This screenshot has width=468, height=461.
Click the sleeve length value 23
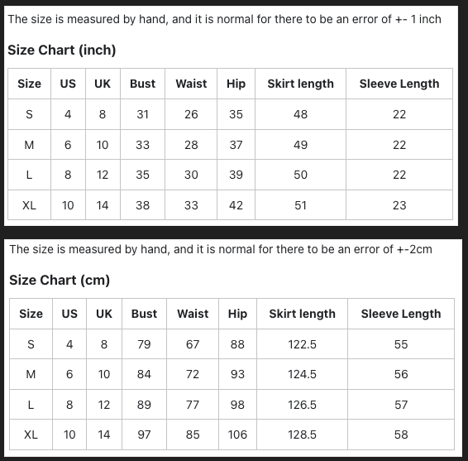pos(399,205)
